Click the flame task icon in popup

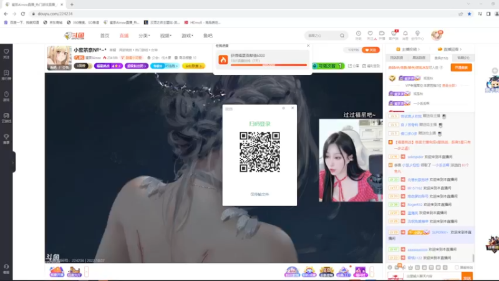(223, 59)
